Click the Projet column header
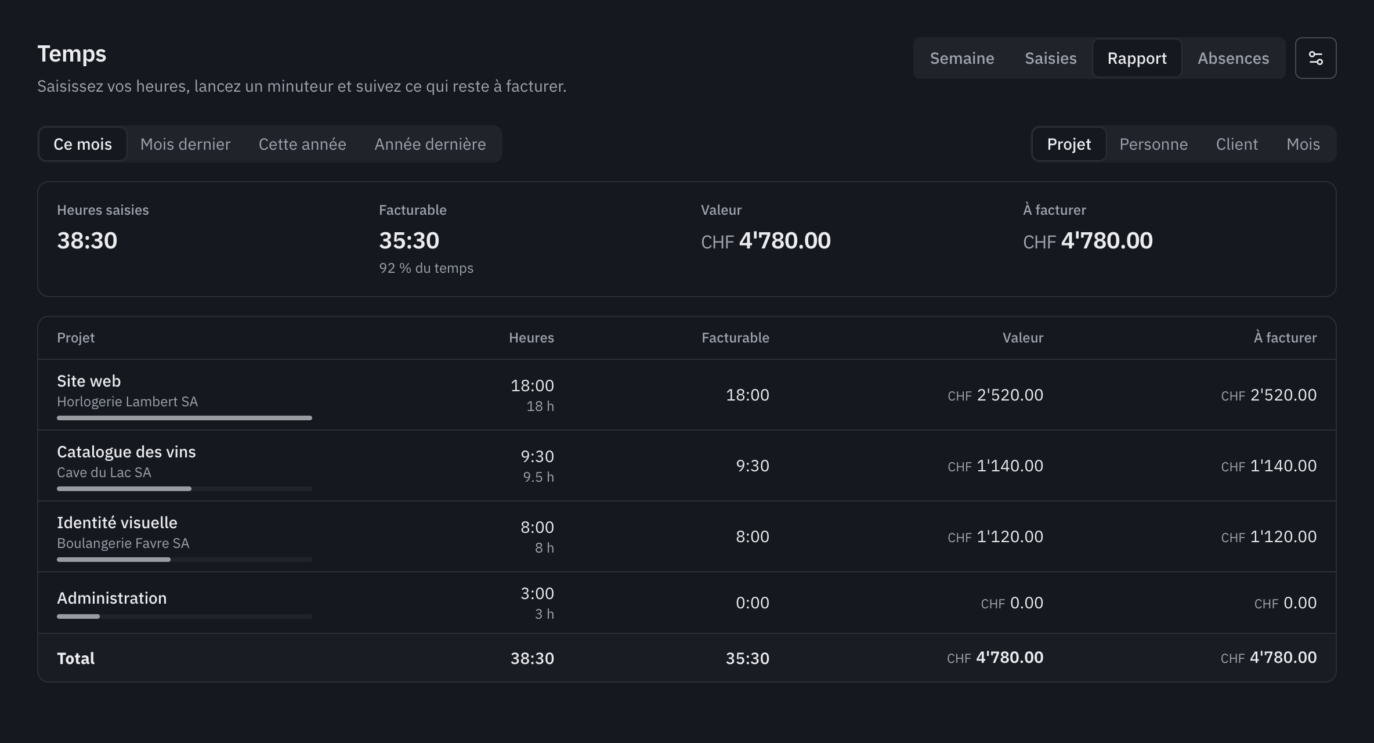 [75, 338]
